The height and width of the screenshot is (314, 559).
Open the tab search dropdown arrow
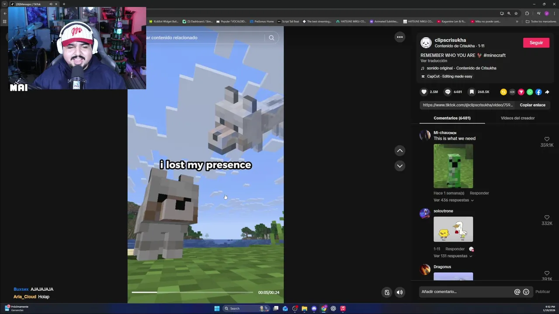tap(5, 4)
